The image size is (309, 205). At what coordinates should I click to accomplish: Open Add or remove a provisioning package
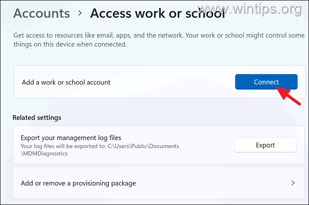pyautogui.click(x=159, y=183)
